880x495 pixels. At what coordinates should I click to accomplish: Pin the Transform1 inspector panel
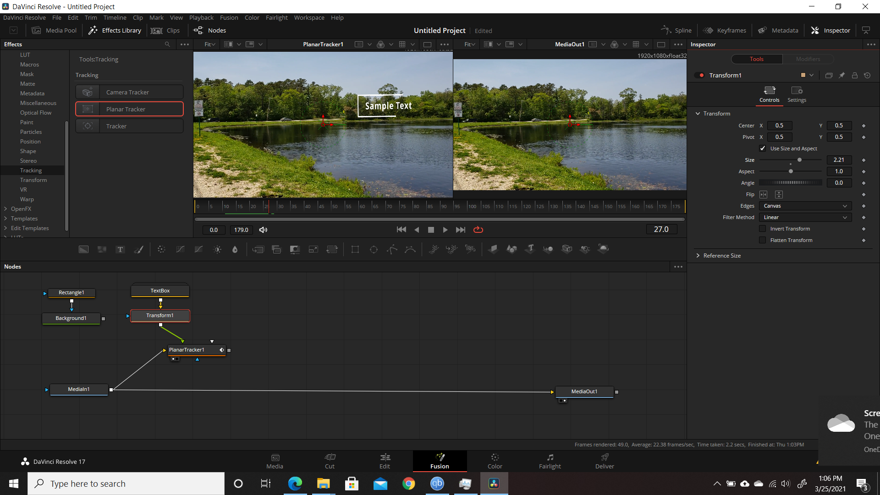(x=841, y=75)
